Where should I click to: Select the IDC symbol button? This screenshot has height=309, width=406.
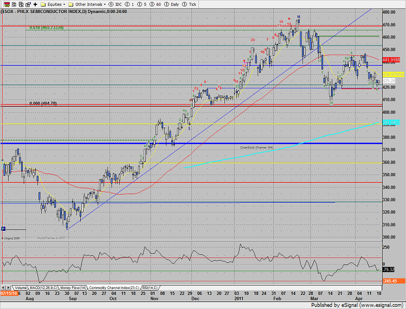click(115, 4)
